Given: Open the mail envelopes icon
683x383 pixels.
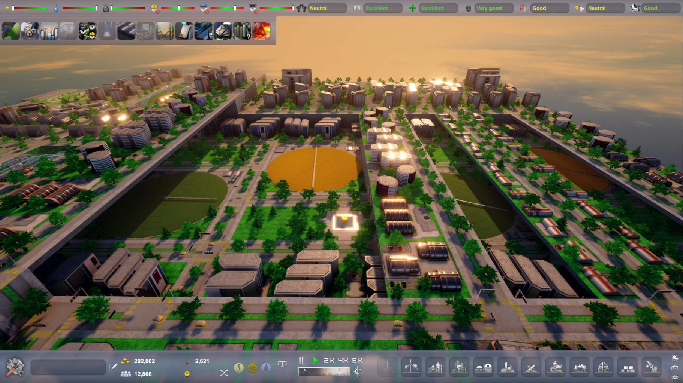Looking at the screenshot, I should pyautogui.click(x=223, y=31).
